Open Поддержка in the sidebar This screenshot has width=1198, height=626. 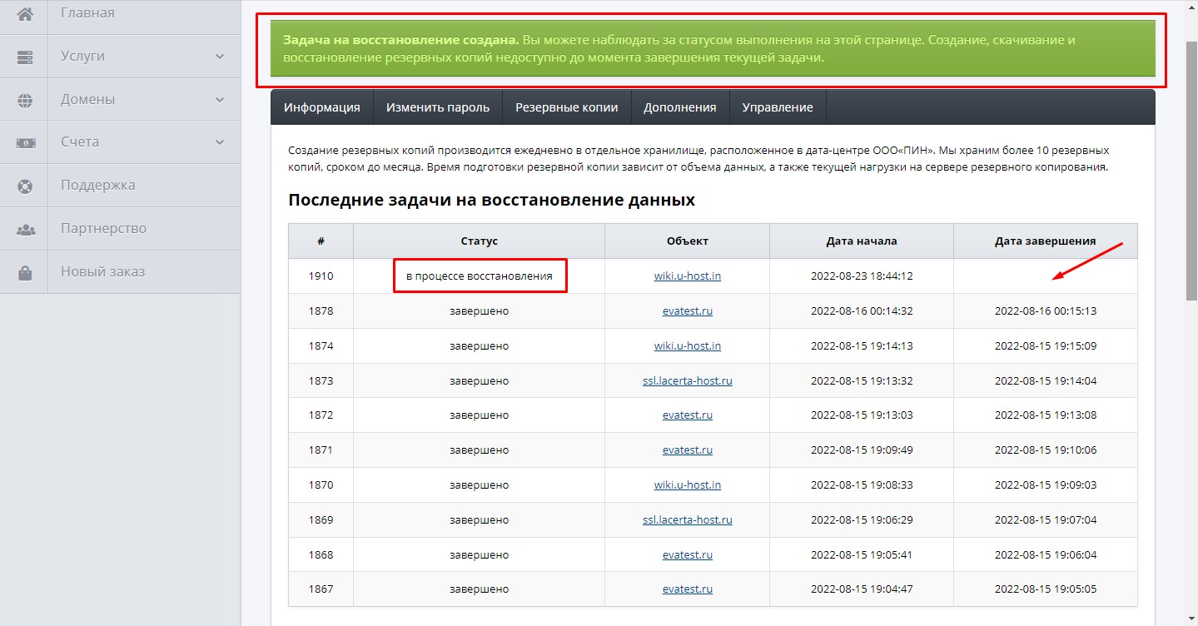pos(120,186)
